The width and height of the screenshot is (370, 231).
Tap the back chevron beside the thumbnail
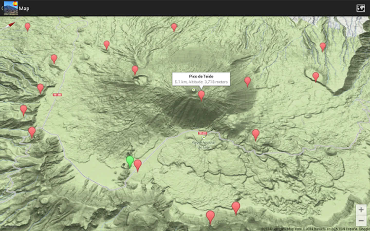[x=2, y=8]
